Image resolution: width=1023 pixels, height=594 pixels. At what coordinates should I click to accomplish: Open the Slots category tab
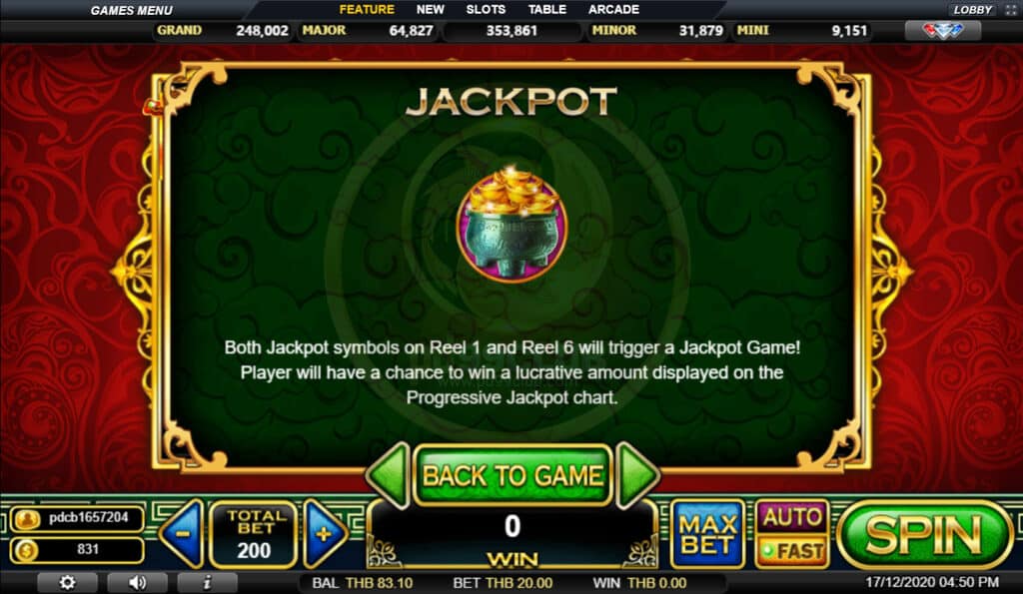pyautogui.click(x=486, y=10)
